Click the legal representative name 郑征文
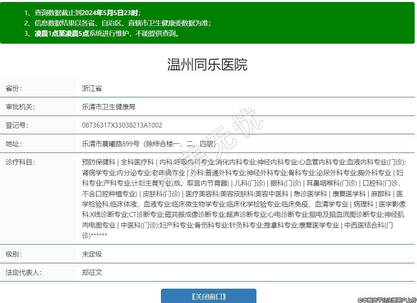 [92, 272]
